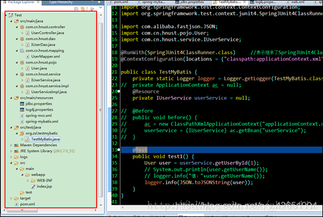The image size is (323, 217).
Task: Collapse the src/main/resources folder
Action: click(11, 98)
